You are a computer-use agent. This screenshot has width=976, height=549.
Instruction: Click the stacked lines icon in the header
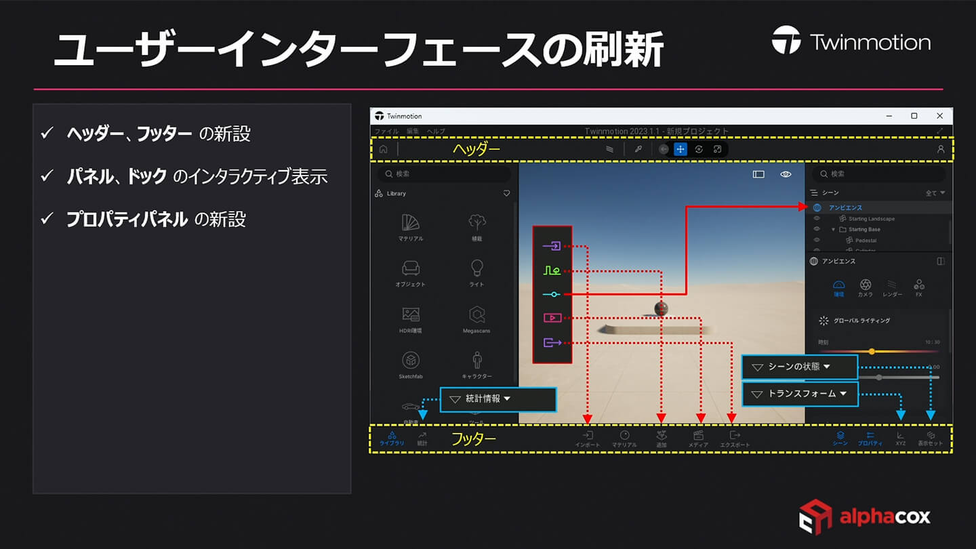pos(609,149)
